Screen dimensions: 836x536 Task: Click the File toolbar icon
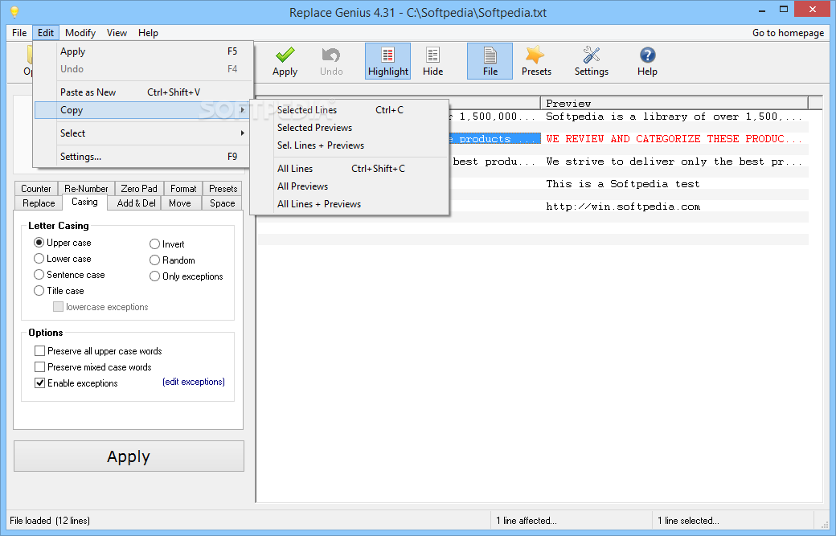[490, 61]
